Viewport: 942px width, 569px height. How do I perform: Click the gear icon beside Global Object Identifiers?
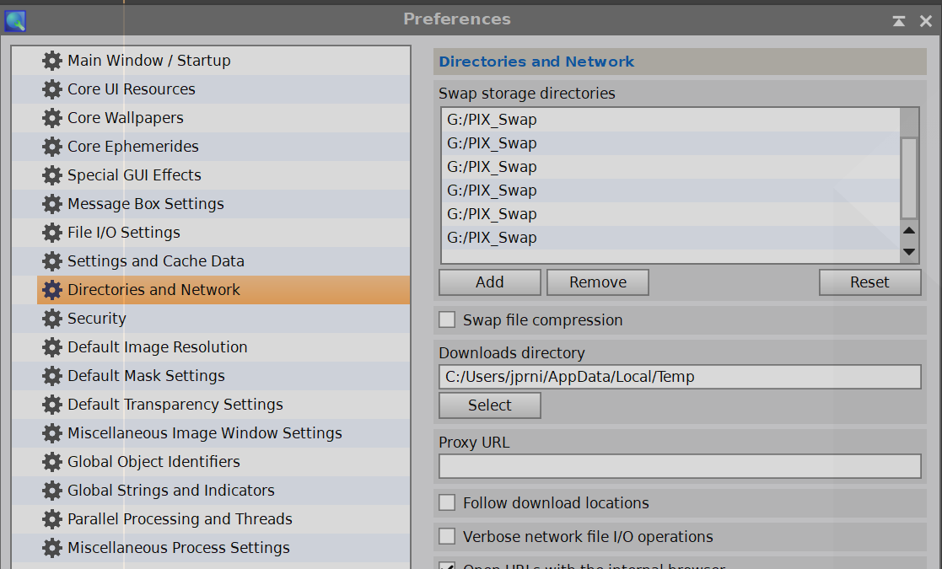click(x=52, y=462)
